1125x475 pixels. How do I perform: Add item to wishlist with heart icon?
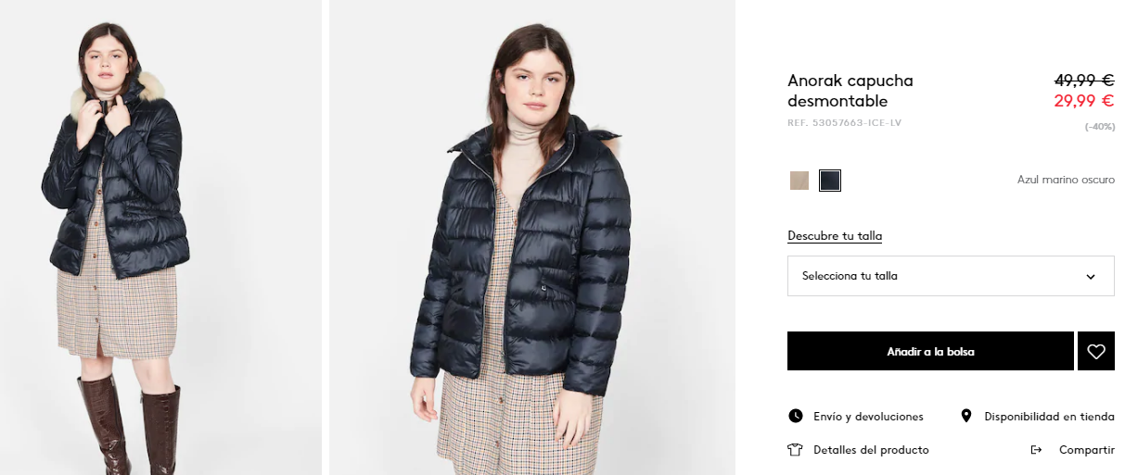tap(1096, 352)
